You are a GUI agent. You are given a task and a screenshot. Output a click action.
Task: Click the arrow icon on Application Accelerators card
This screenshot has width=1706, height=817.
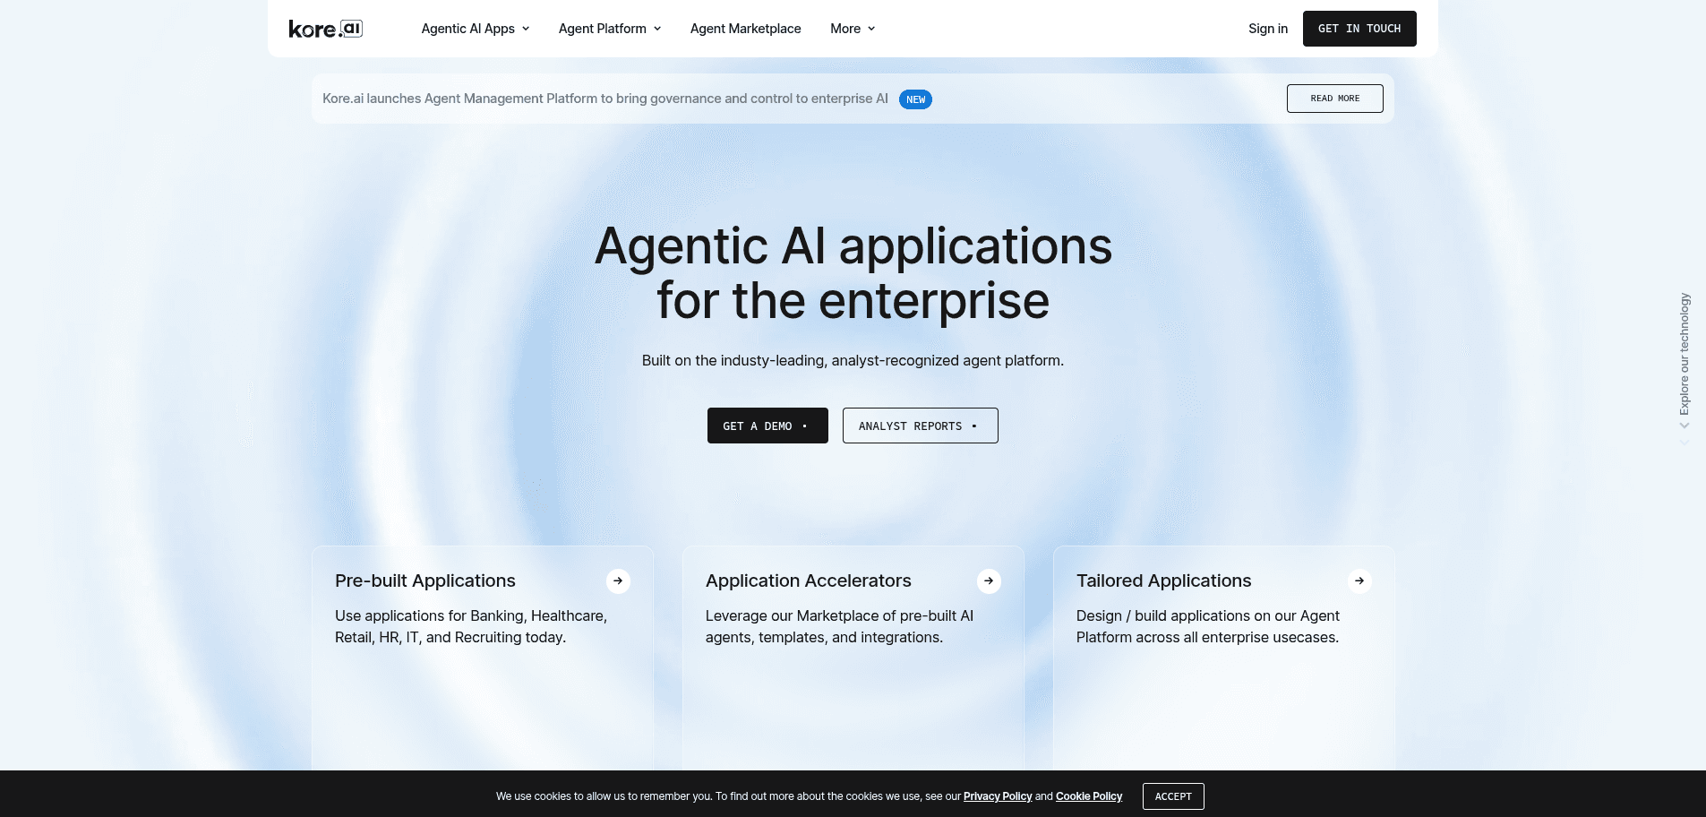coord(989,580)
